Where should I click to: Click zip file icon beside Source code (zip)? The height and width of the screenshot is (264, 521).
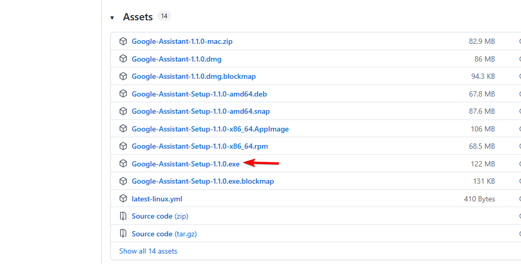coord(123,216)
